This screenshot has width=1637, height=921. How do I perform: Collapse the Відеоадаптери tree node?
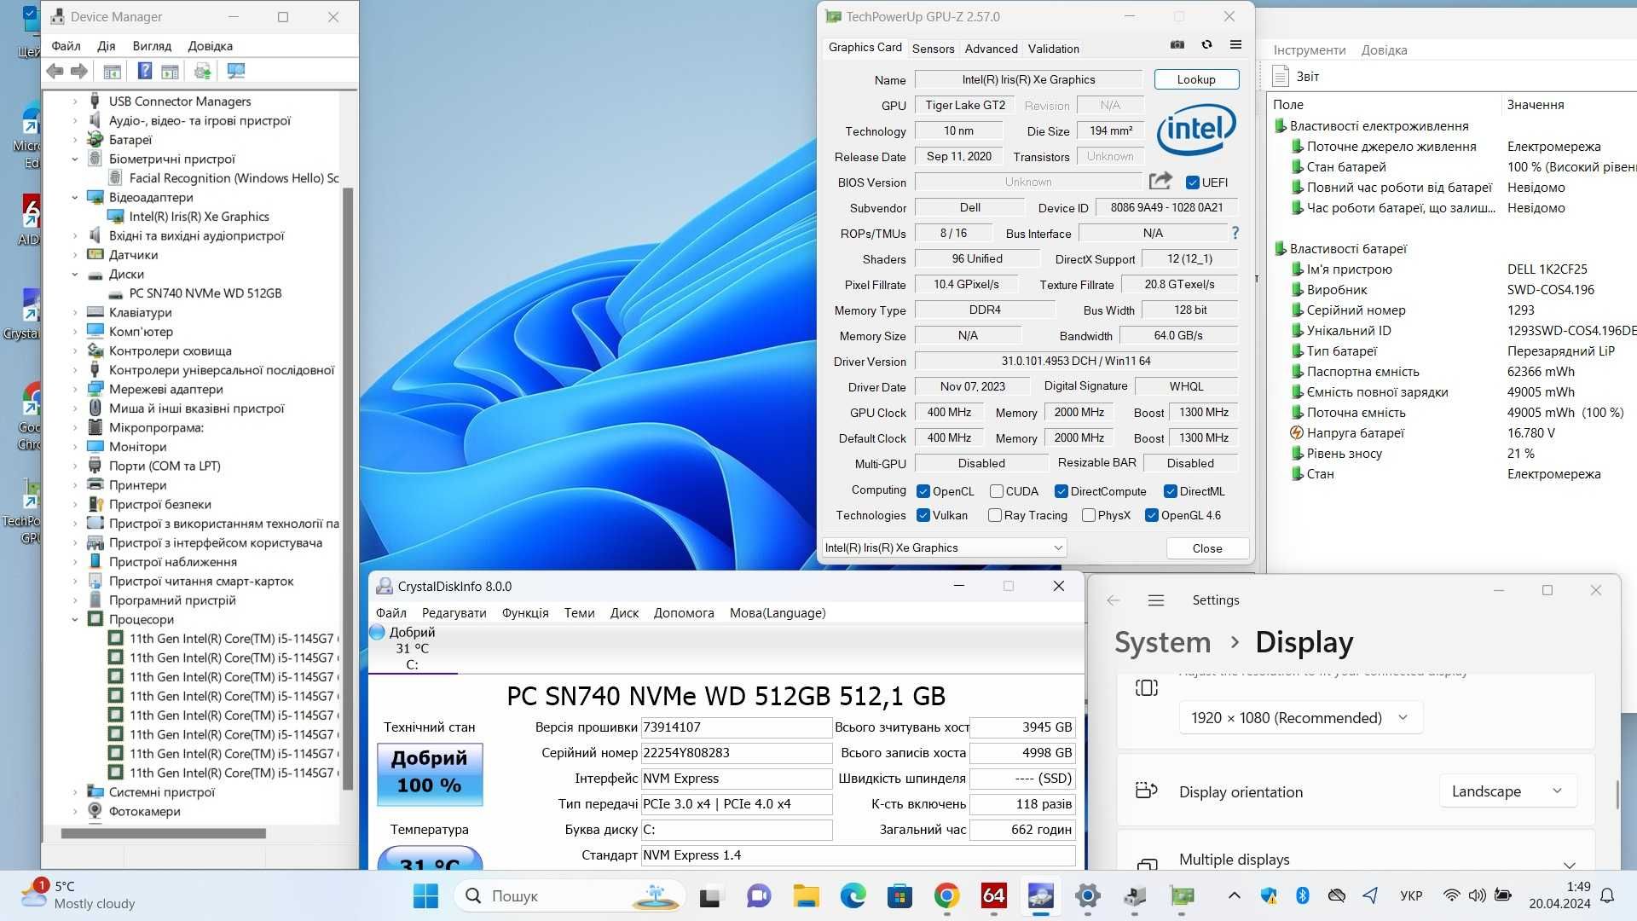pyautogui.click(x=75, y=198)
